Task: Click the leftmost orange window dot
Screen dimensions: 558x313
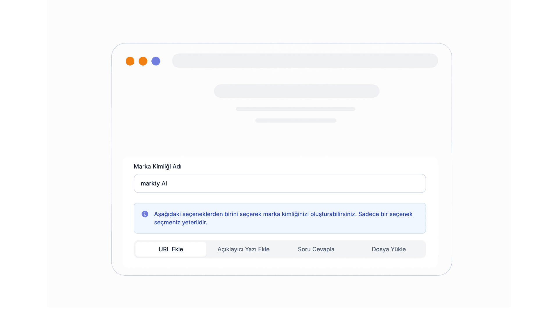Action: [130, 61]
